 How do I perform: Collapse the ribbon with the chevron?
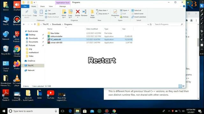[x=181, y=6]
